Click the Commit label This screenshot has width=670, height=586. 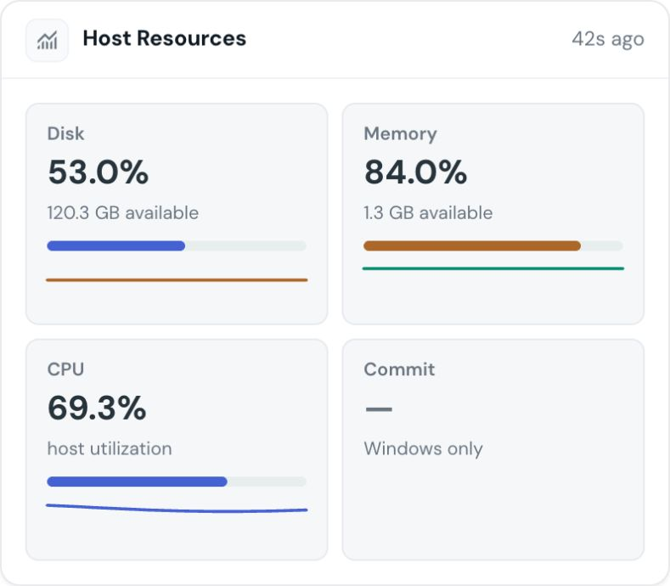coord(399,369)
